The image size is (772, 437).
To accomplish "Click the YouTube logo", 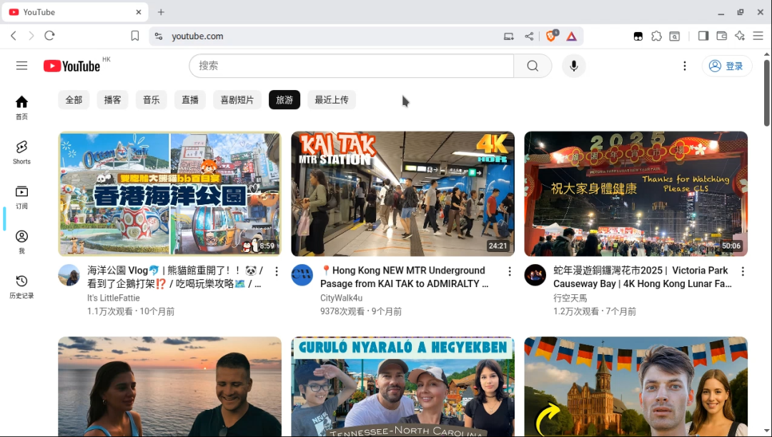I will [x=71, y=66].
